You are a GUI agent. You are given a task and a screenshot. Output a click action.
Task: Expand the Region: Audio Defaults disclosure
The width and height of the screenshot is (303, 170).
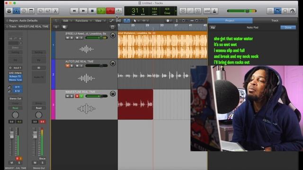click(7, 21)
